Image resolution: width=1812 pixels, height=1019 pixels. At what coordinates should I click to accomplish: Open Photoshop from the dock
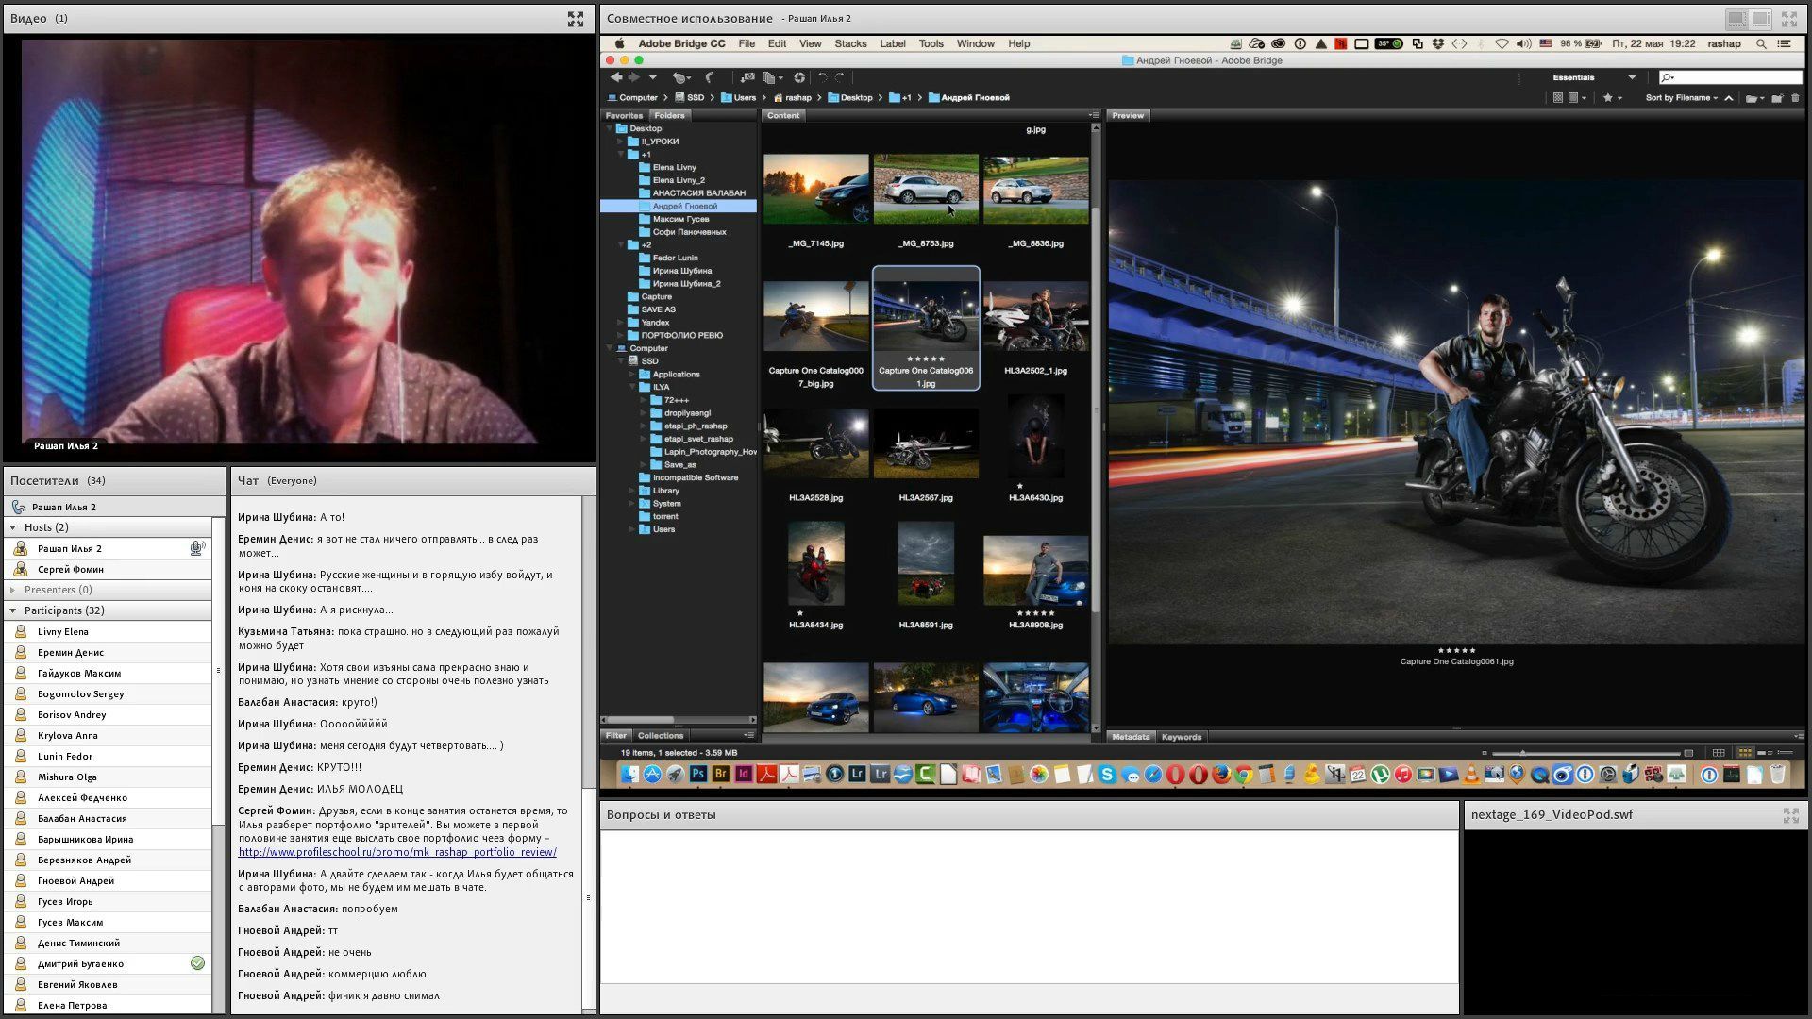click(698, 775)
